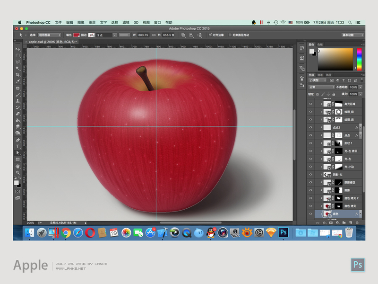Toggle the 对齐边缘 checkbox
Image resolution: width=378 pixels, height=284 pixels.
210,35
